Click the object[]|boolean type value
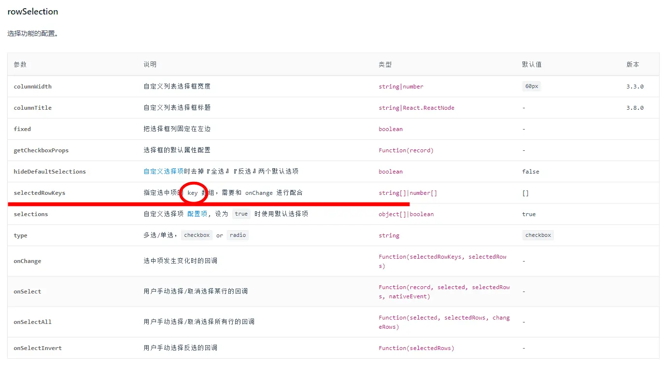 [x=406, y=214]
